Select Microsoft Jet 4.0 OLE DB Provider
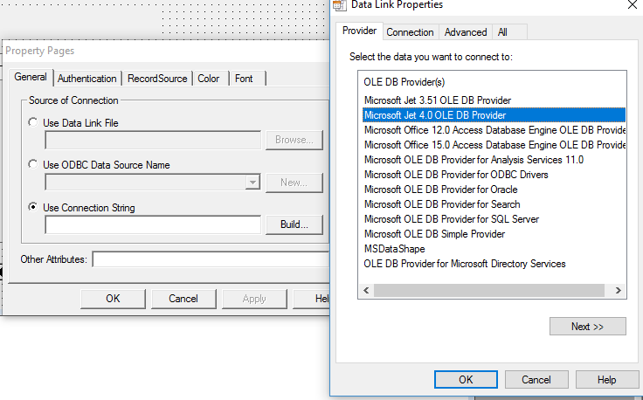 tap(494, 115)
